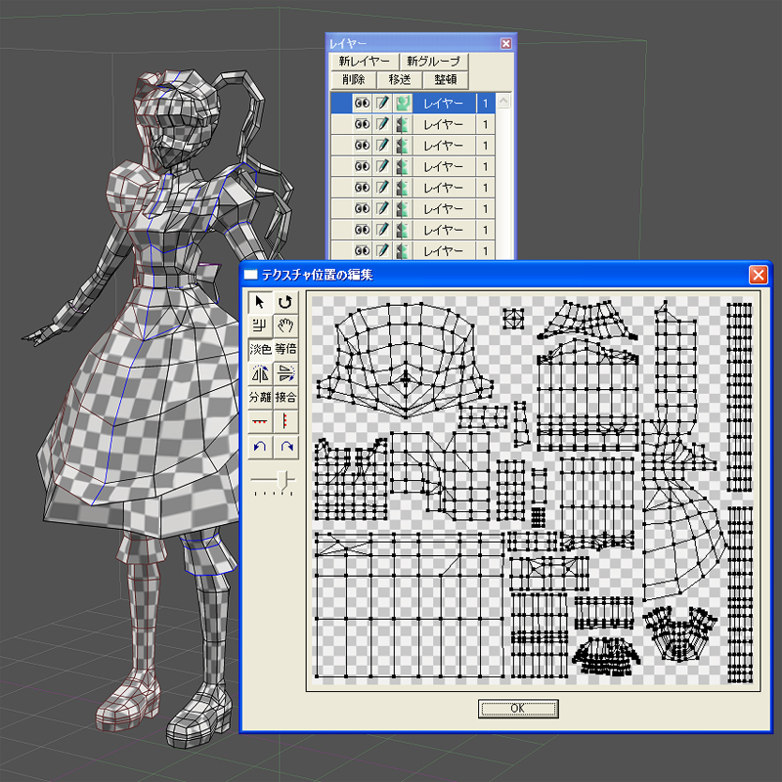Viewport: 782px width, 782px height.
Task: Toggle eye visibility of the third layer row
Action: 362,145
